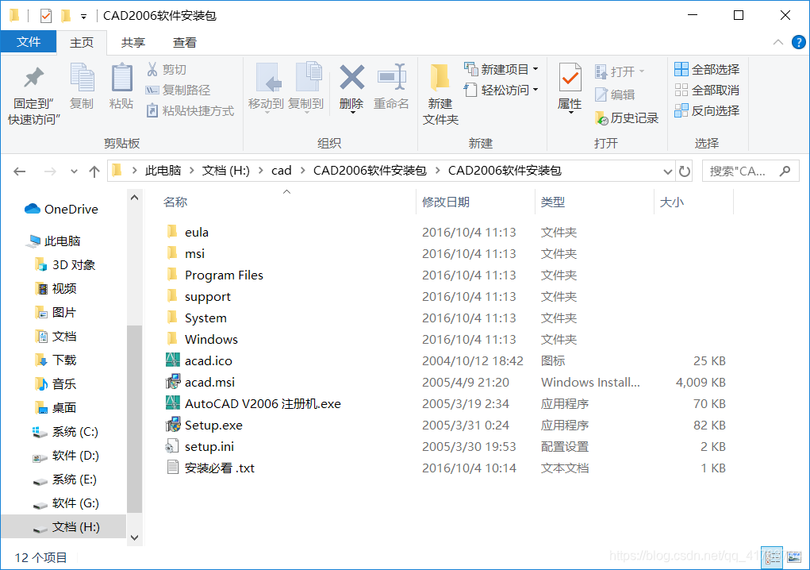Open the Move to (移动到) dropdown
Image resolution: width=810 pixels, height=570 pixels.
point(267,112)
